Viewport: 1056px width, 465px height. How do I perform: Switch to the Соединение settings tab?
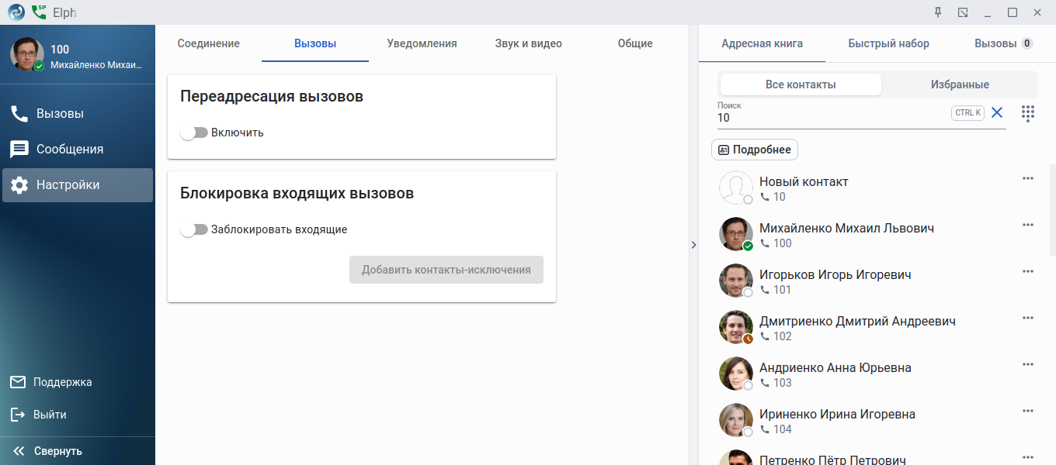pos(208,43)
